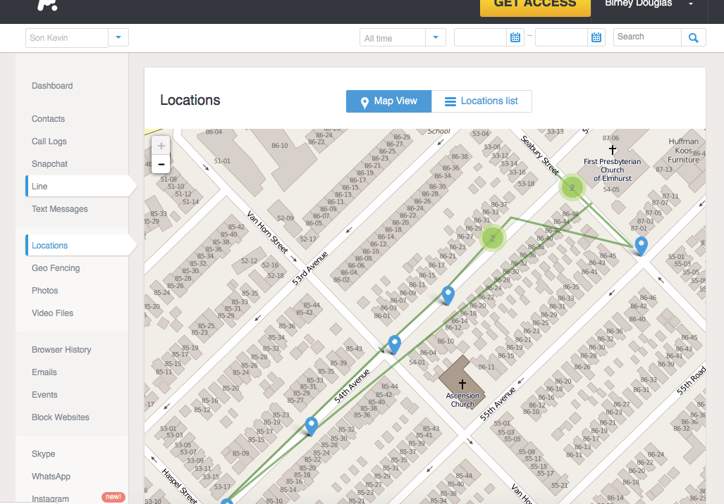The height and width of the screenshot is (504, 724).
Task: Expand the Birney Douglas account menu
Action: coord(690,4)
